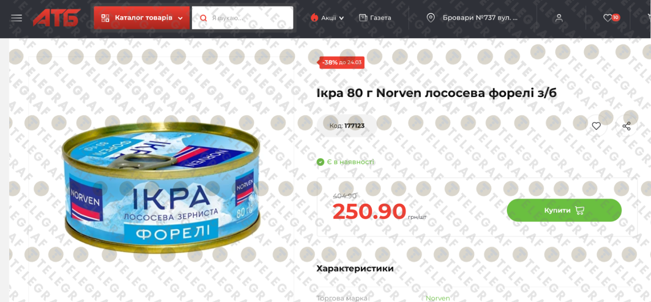Screen dimensions: 651x302
Task: Click the newspaper icon beside Газета
Action: 363,18
